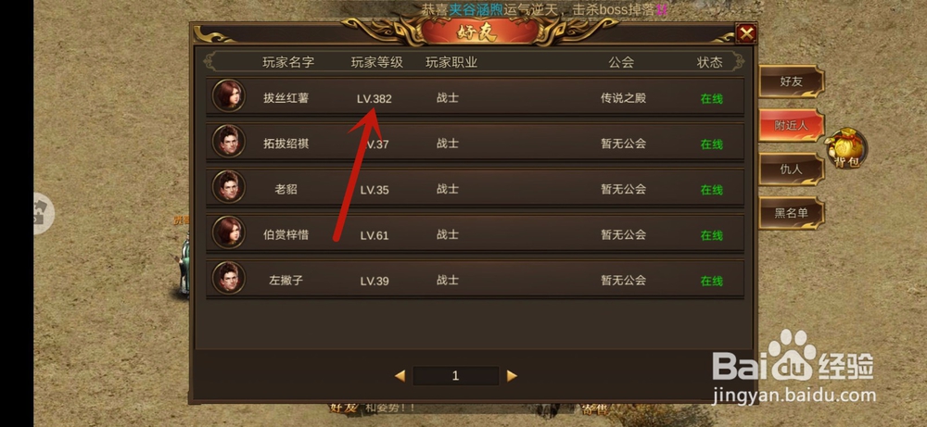Click the page number field
The image size is (927, 427).
coord(456,376)
